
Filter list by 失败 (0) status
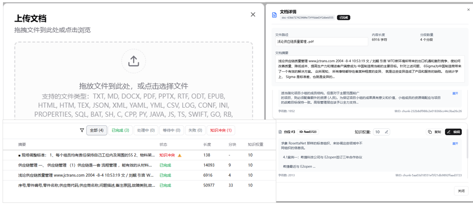[x=195, y=130]
